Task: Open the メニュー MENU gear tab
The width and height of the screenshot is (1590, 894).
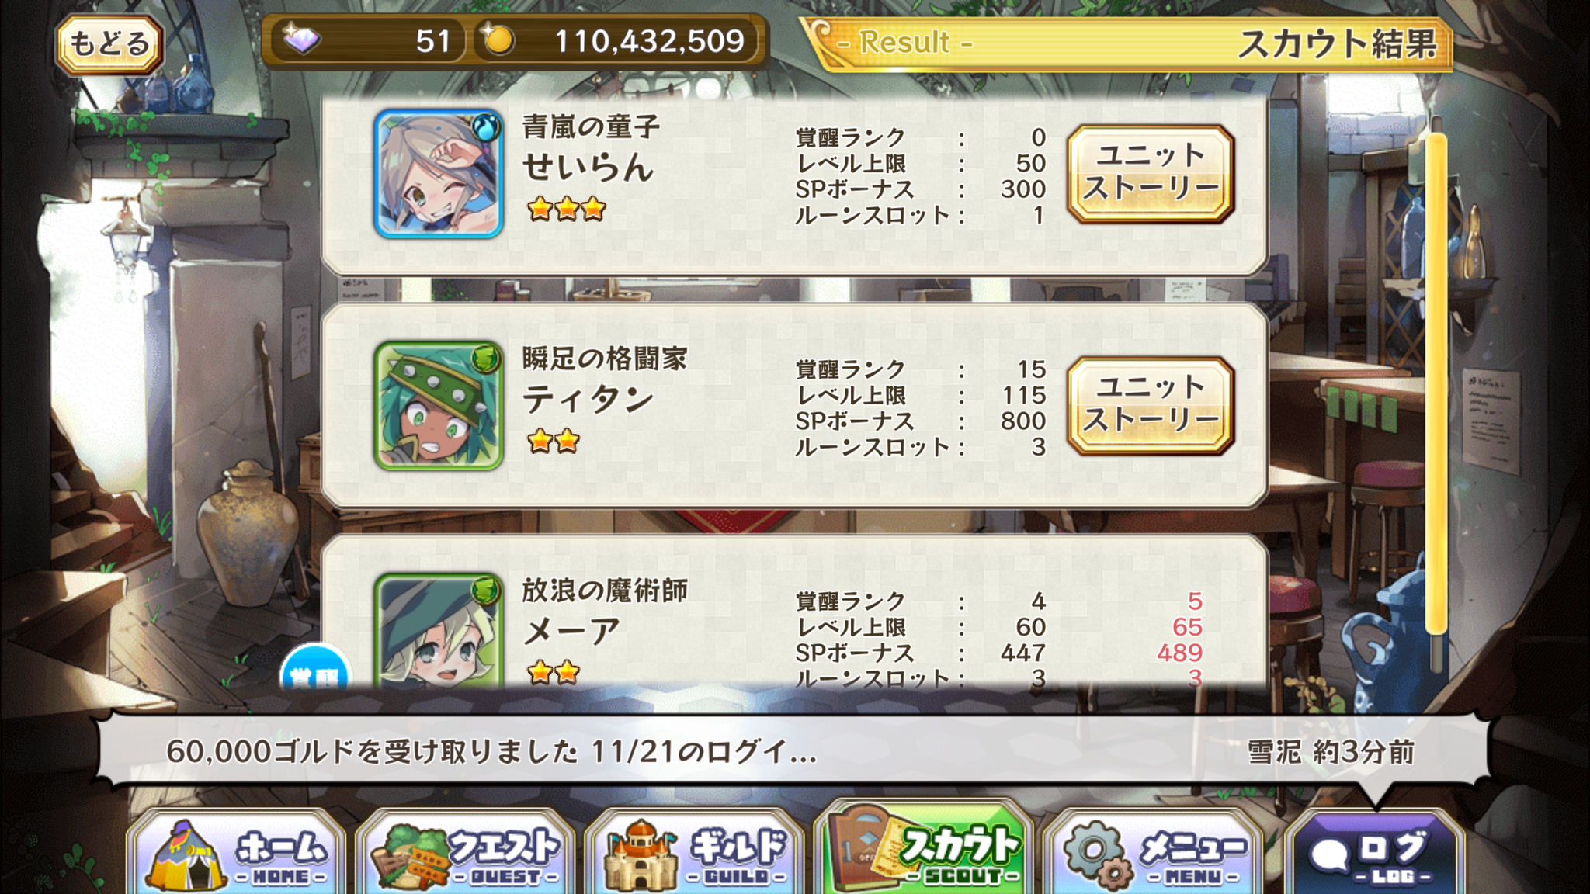Action: pyautogui.click(x=1153, y=854)
